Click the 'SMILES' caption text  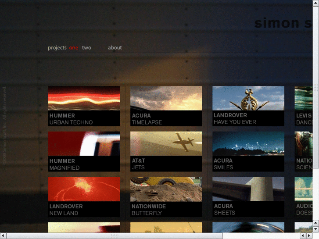(223, 168)
